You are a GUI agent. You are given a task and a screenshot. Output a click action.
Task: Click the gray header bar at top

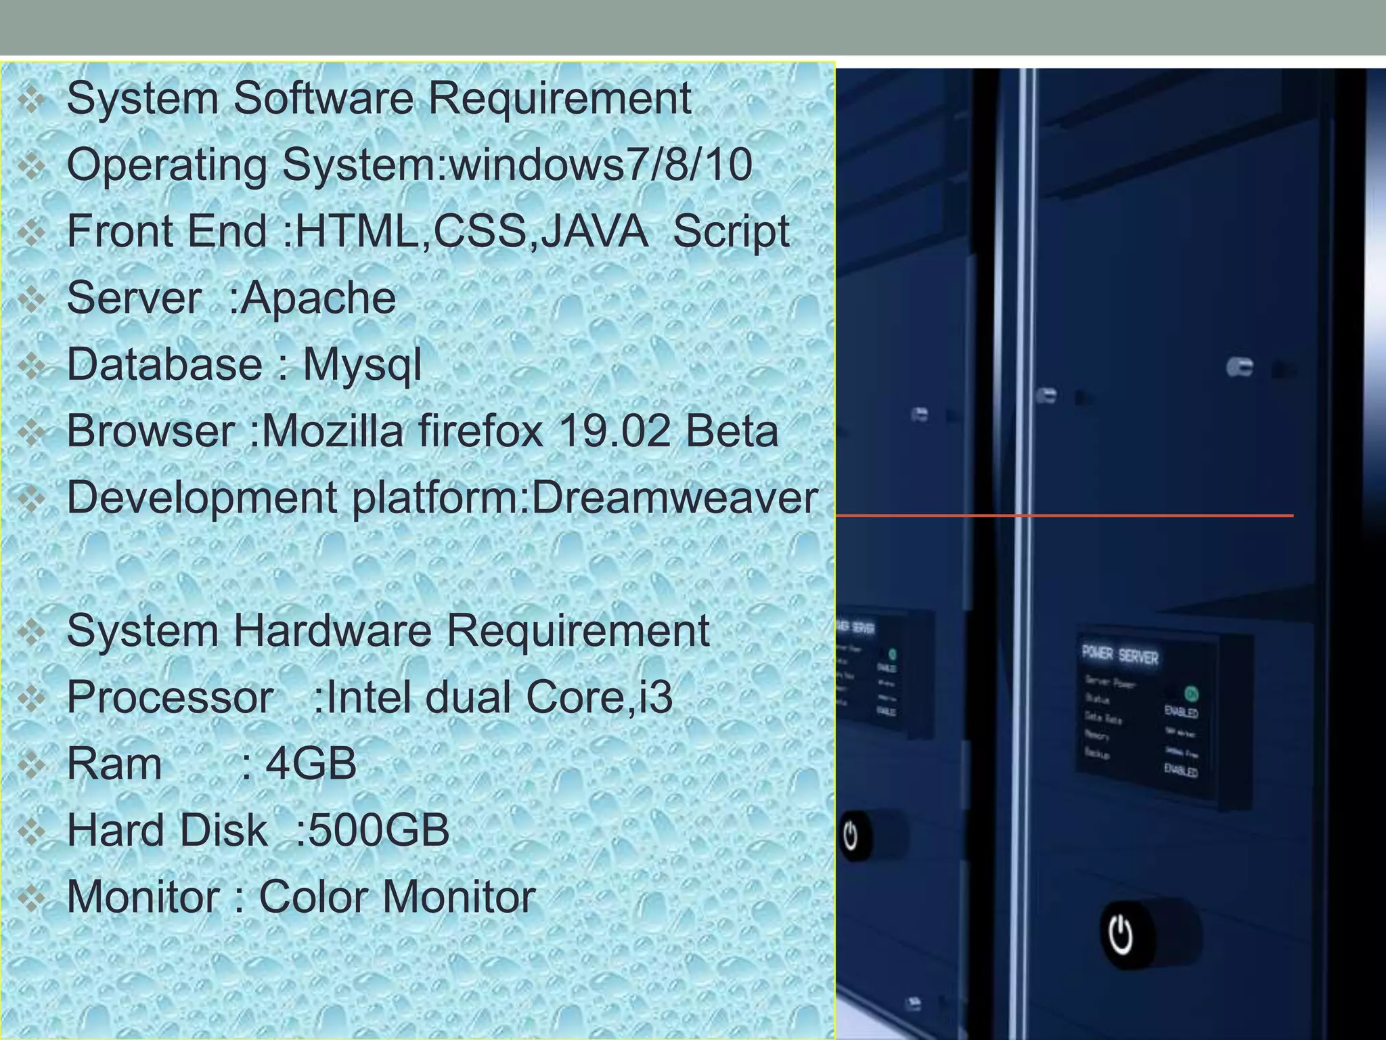pos(693,27)
